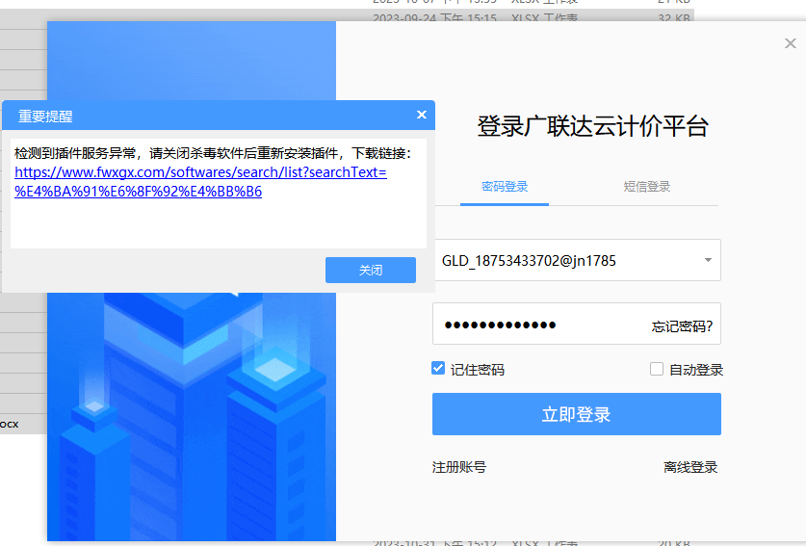
Task: Switch to 短信登录 tab
Action: (x=647, y=187)
